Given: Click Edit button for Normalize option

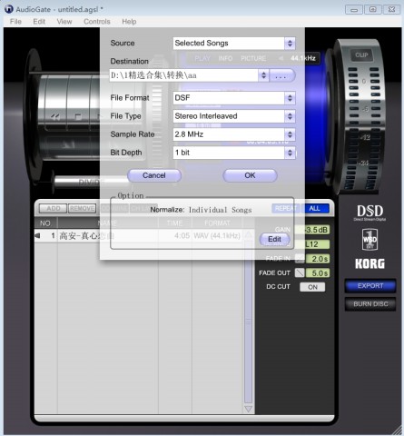Looking at the screenshot, I should [274, 239].
